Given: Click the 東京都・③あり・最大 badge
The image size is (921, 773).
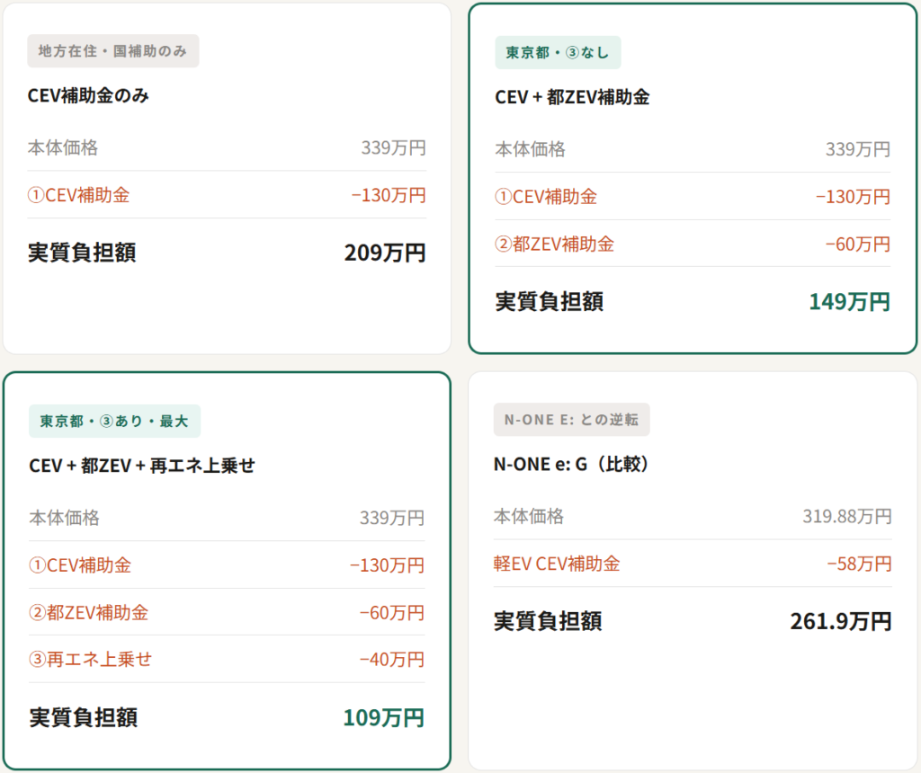Looking at the screenshot, I should [114, 421].
